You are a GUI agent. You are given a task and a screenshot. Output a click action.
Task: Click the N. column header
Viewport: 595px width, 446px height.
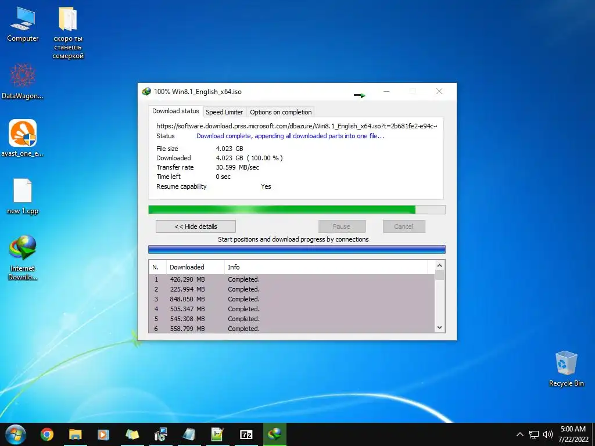[157, 267]
